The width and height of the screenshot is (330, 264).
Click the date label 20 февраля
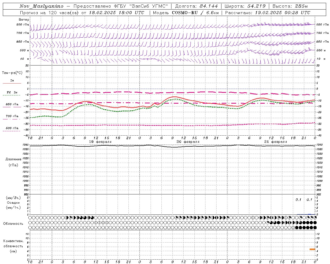click(188, 142)
